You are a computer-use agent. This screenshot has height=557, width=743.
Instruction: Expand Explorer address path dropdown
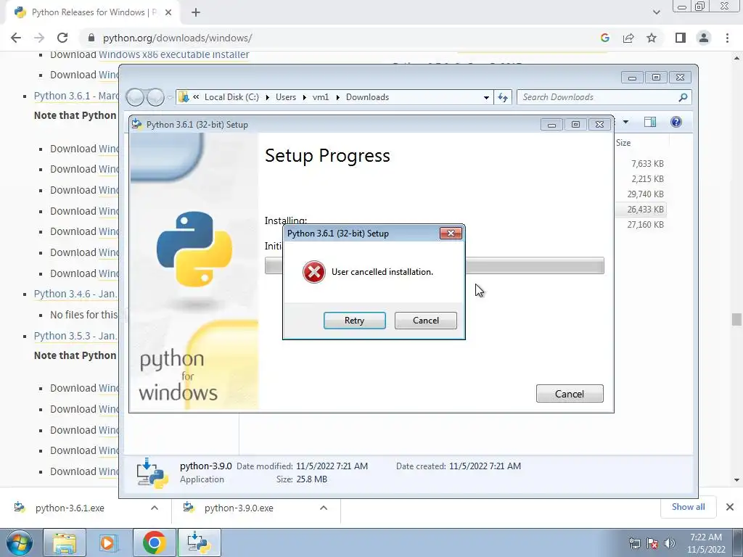click(486, 98)
